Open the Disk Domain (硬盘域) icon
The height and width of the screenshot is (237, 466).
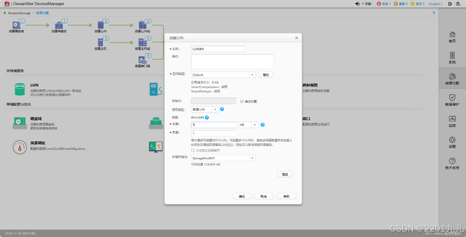coord(19,123)
